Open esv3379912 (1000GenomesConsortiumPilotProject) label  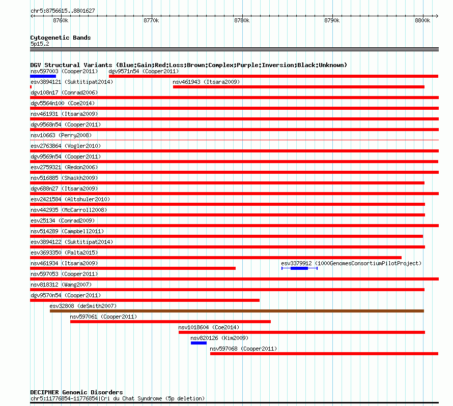point(351,263)
